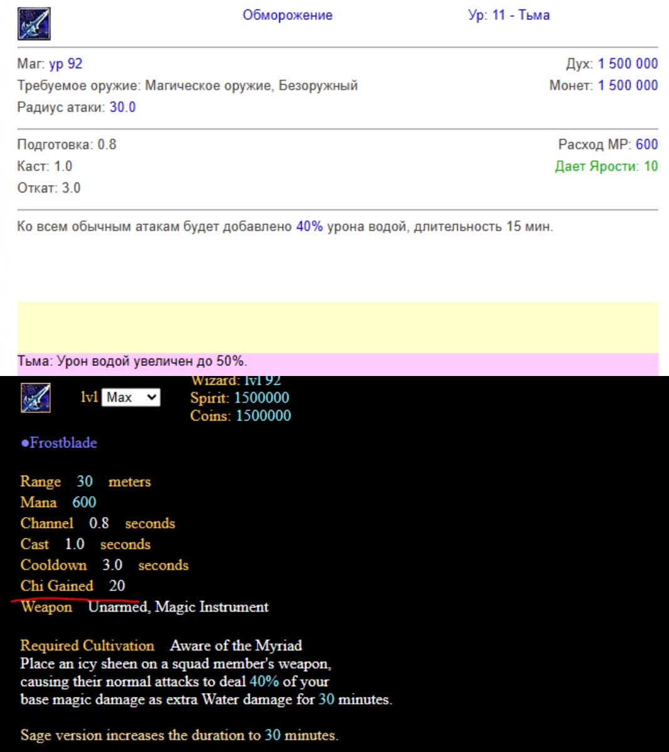669x752 pixels.
Task: Click the empty yellow highlighted block
Action: (x=338, y=326)
